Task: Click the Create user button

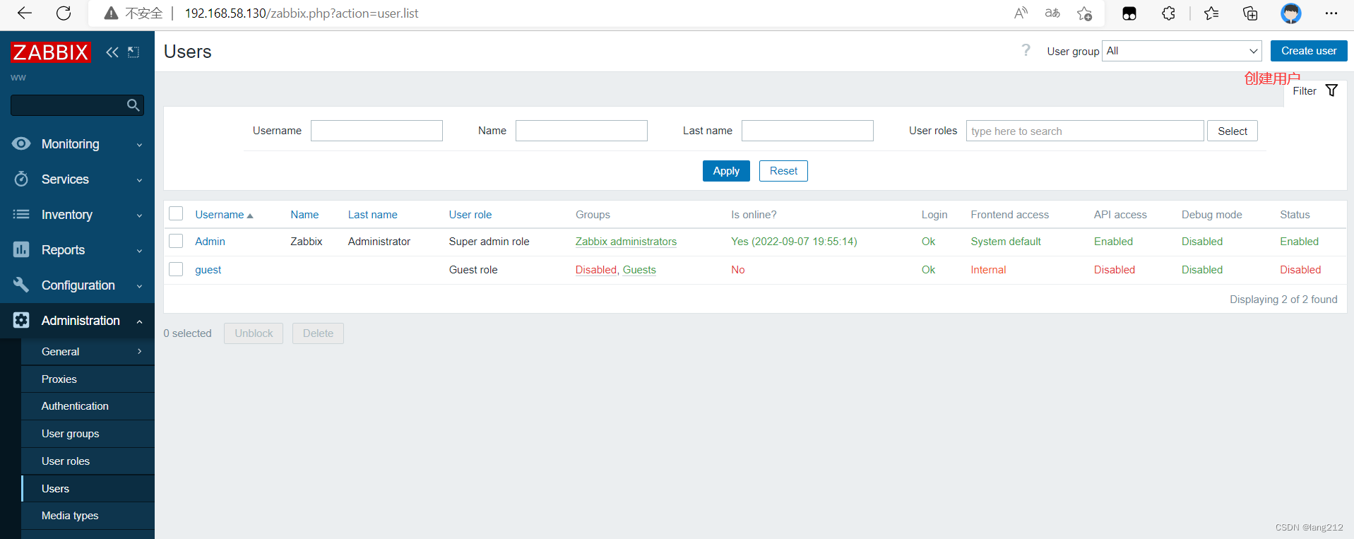Action: pos(1309,51)
